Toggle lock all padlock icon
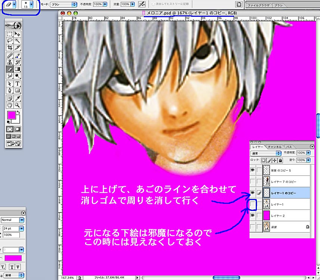The image size is (320, 280). 280,161
